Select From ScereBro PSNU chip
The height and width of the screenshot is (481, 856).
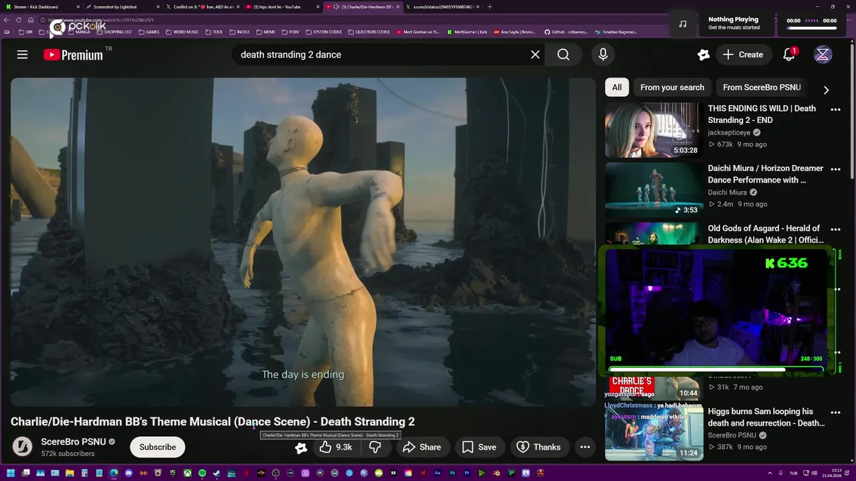pos(762,88)
